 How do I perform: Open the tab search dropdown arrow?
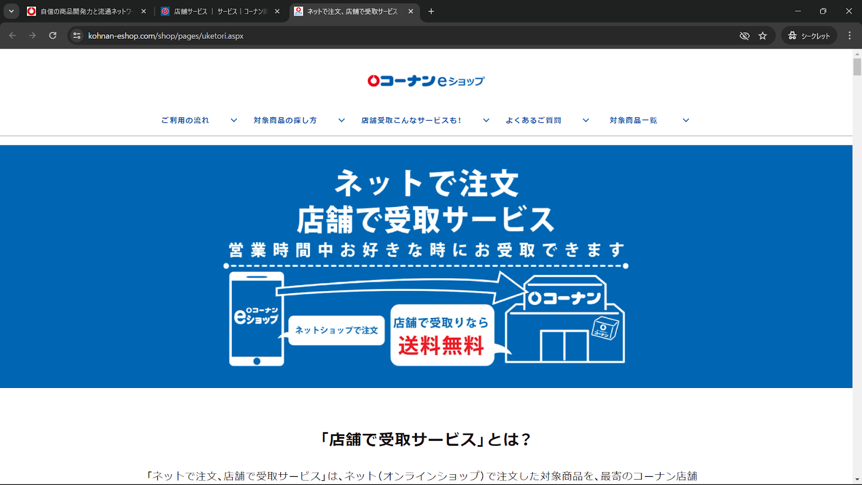pyautogui.click(x=11, y=11)
